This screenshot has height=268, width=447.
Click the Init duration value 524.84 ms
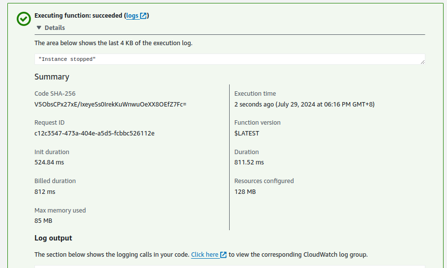click(x=49, y=162)
